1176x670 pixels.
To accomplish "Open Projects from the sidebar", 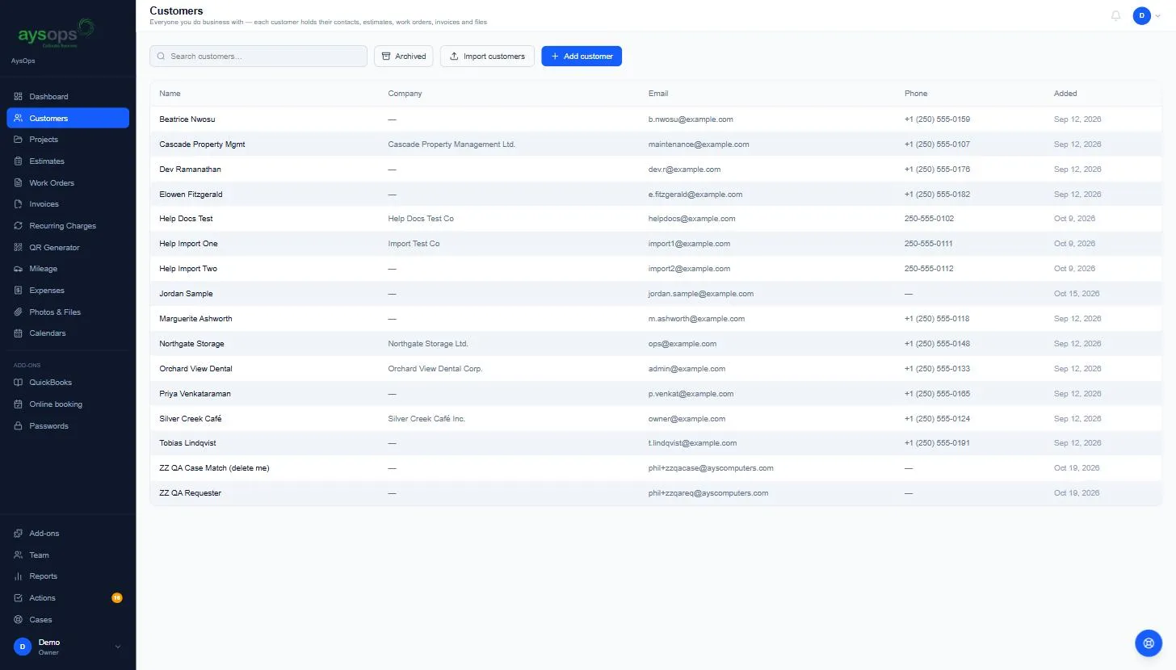I will [x=68, y=140].
